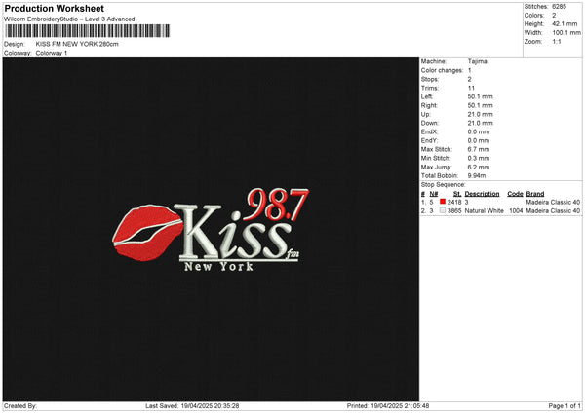Click the Color changes value '1'
This screenshot has width=585, height=413.
pyautogui.click(x=469, y=70)
